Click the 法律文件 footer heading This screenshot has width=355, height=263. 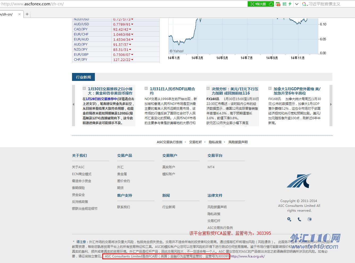coord(215,195)
